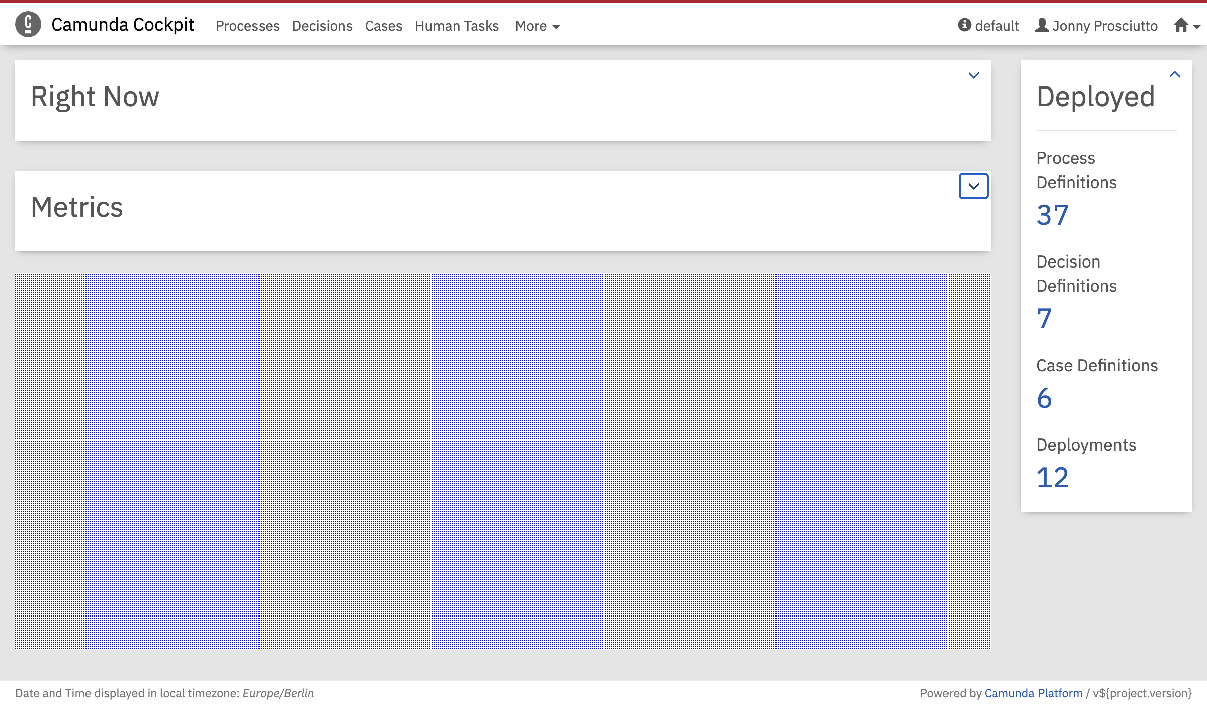Viewport: 1207px width, 704px height.
Task: Follow the Camunda Platform footer link
Action: [x=1033, y=693]
